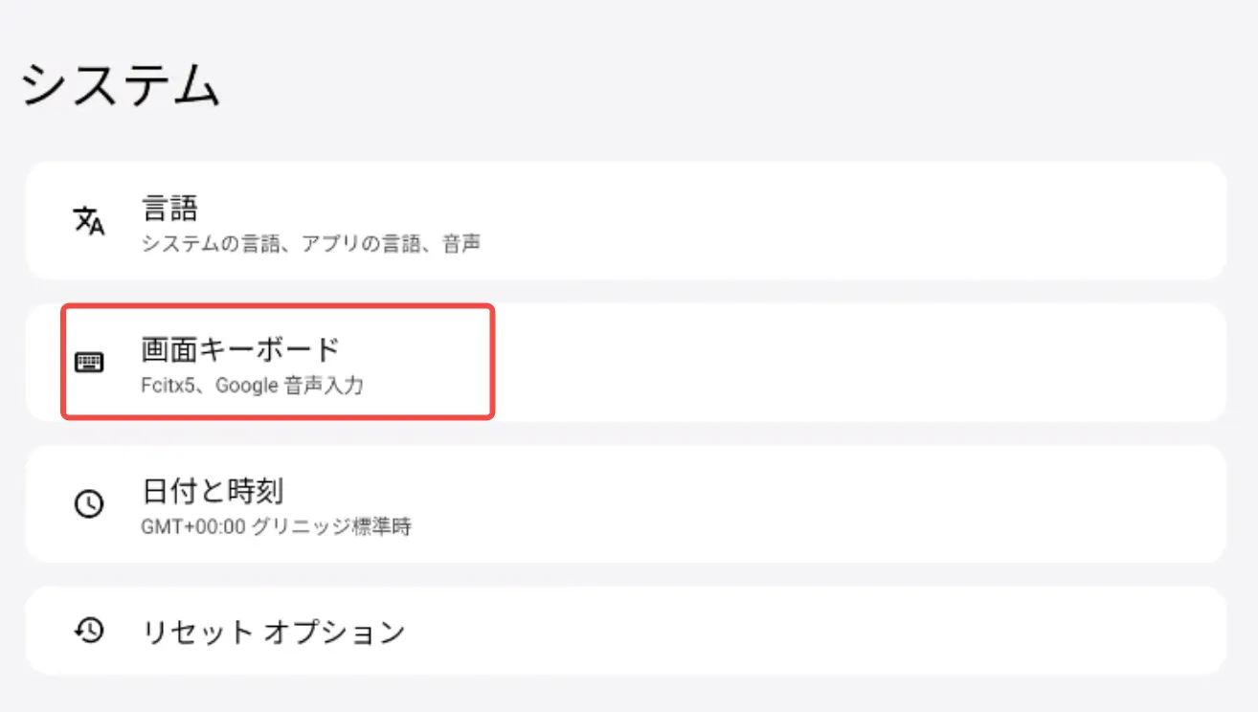Click the keyboard icon beside 画面キーボード
The height and width of the screenshot is (712, 1258).
(x=89, y=363)
